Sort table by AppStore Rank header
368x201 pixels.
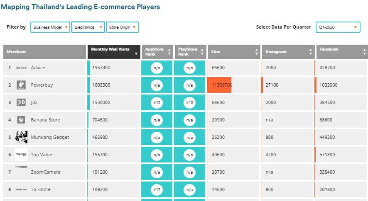tap(157, 52)
